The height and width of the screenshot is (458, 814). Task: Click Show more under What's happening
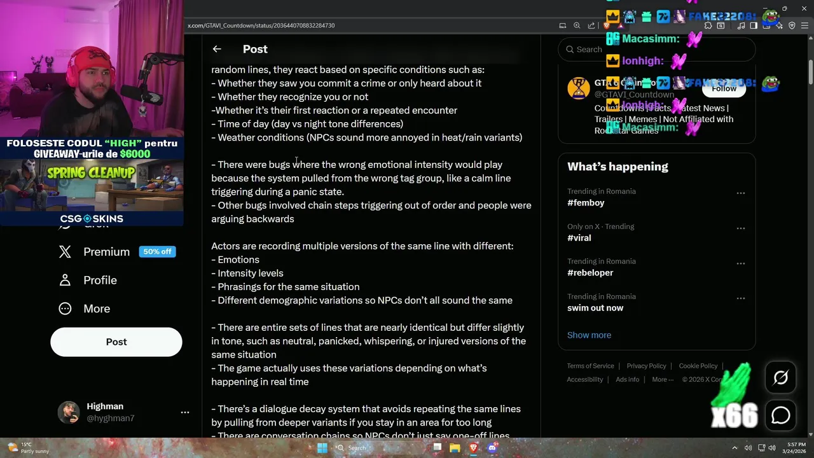point(589,335)
